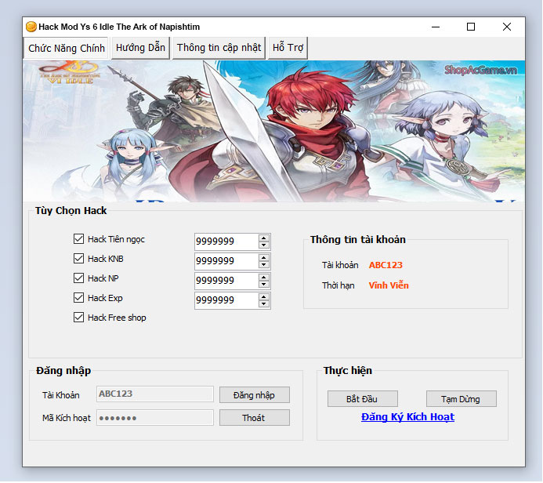Viewport: 543px width, 483px height.
Task: Click the game banner image
Action: tap(274, 131)
